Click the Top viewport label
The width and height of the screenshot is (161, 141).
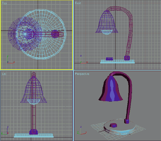tap(4, 3)
